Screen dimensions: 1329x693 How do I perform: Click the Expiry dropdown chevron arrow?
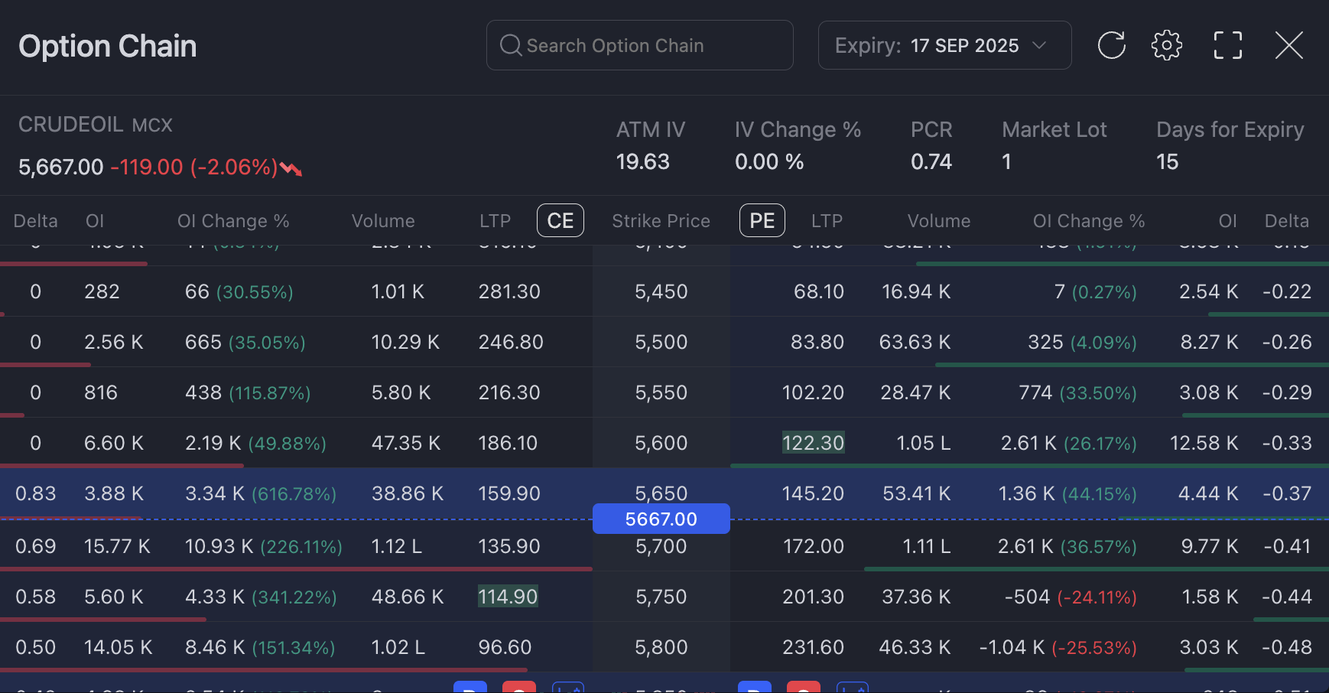[1039, 45]
